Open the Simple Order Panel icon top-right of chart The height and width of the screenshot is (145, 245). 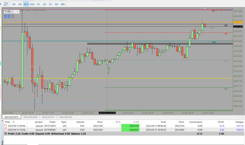(230, 10)
